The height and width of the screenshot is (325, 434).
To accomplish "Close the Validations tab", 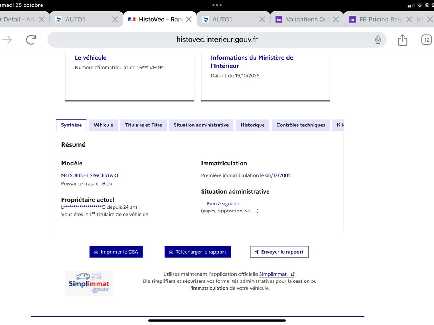I will pos(336,19).
